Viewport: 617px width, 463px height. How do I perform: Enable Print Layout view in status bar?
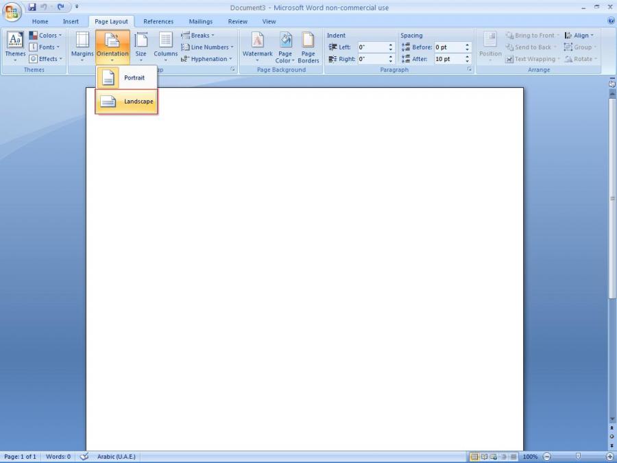point(474,457)
